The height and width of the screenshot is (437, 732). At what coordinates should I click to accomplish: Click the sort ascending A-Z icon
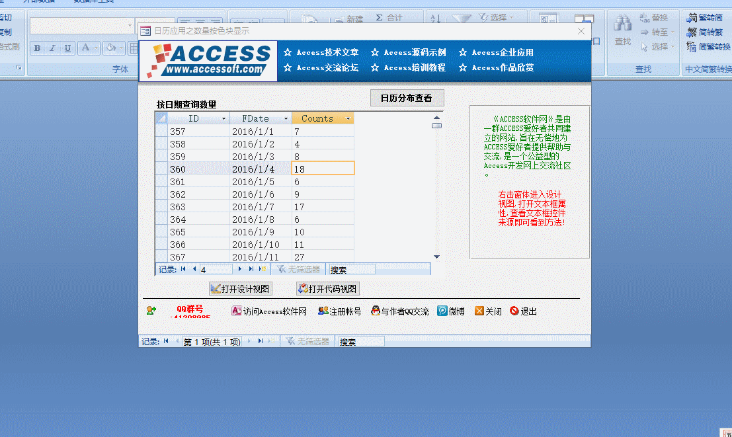[435, 19]
